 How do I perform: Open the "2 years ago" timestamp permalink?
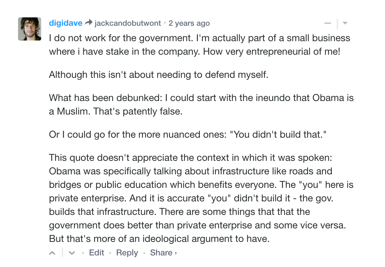pyautogui.click(x=189, y=23)
